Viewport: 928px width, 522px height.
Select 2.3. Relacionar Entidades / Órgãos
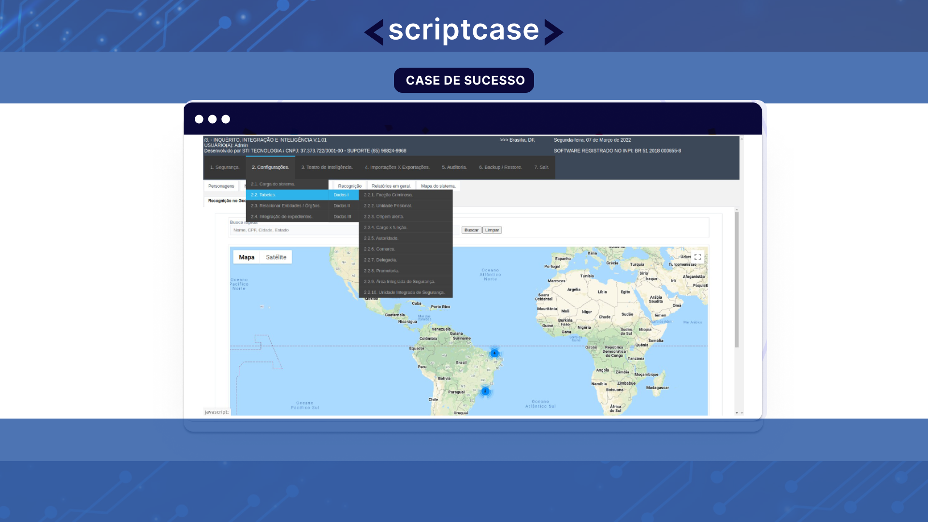(287, 206)
